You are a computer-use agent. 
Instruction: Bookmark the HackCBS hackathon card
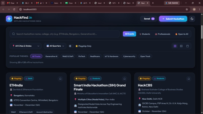tap(189, 79)
